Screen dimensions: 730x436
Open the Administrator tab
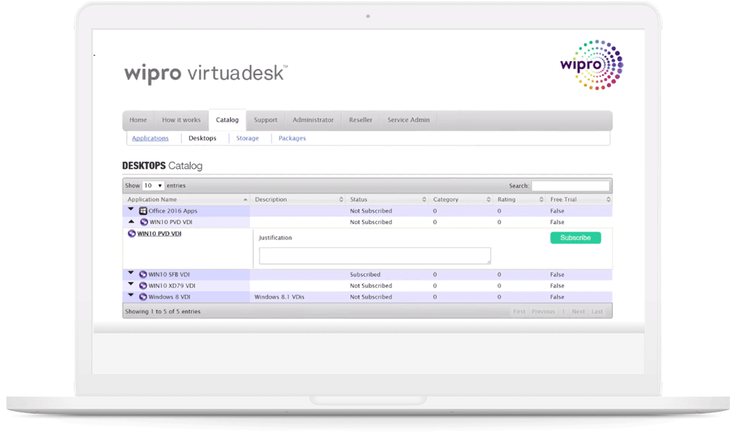pos(313,120)
